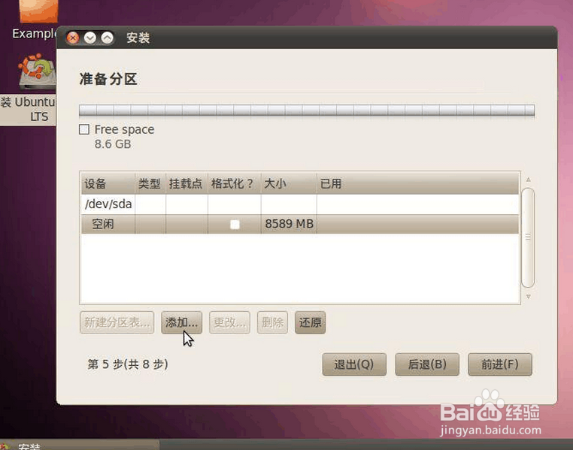Sort by the 挂载点 column header
573x450 pixels.
[186, 183]
